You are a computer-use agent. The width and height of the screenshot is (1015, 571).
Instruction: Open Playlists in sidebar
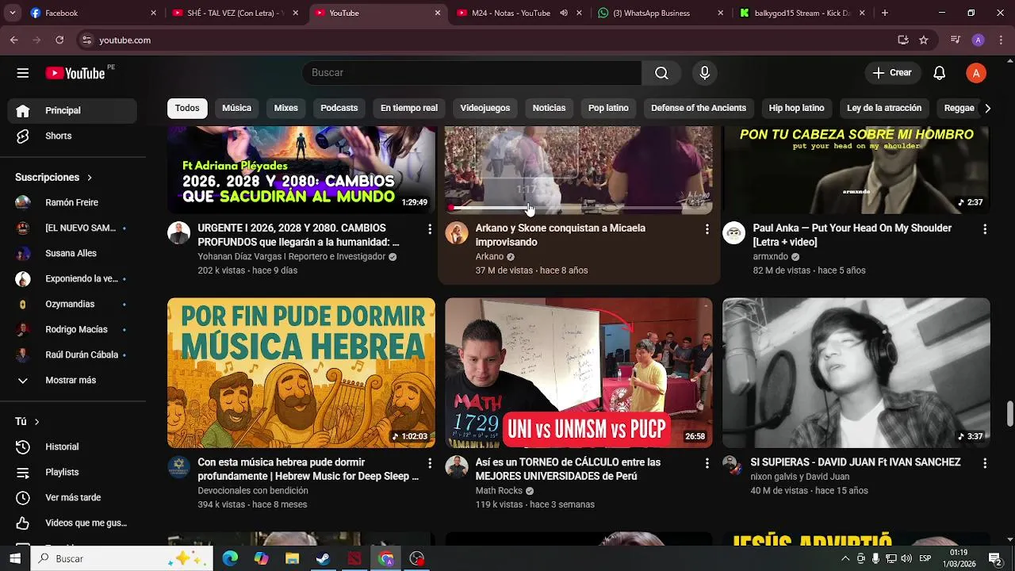72,472
